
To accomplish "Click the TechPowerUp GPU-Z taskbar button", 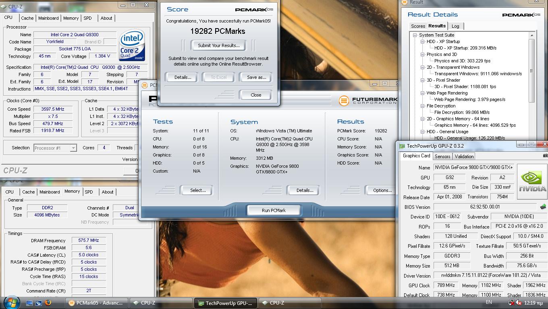I will click(225, 303).
